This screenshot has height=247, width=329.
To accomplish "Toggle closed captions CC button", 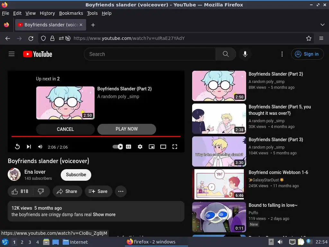I will pyautogui.click(x=129, y=147).
